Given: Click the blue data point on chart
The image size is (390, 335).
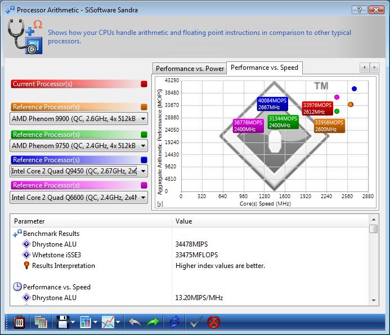Looking at the screenshot, I should (354, 88).
